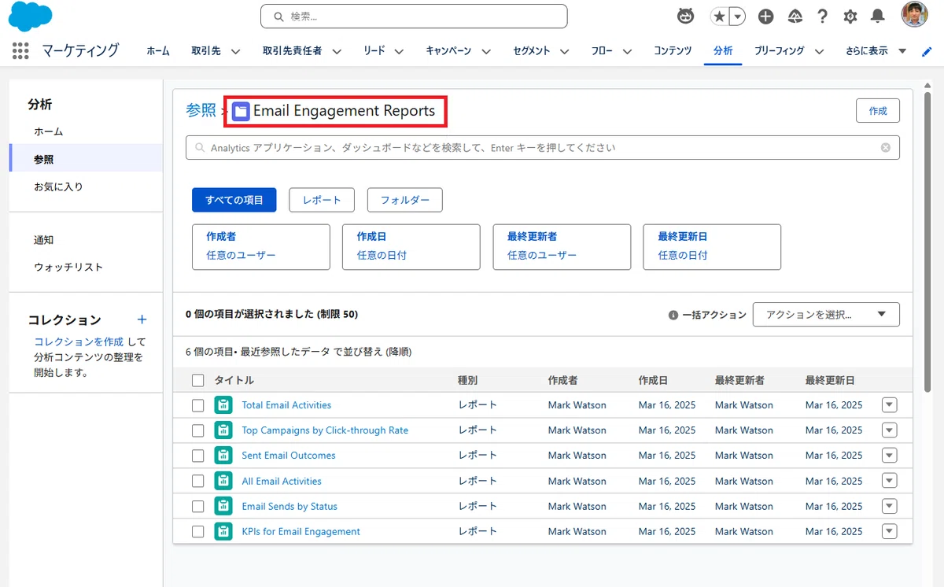Check the All Email Activities row
Viewport: 944px width, 587px height.
(197, 482)
